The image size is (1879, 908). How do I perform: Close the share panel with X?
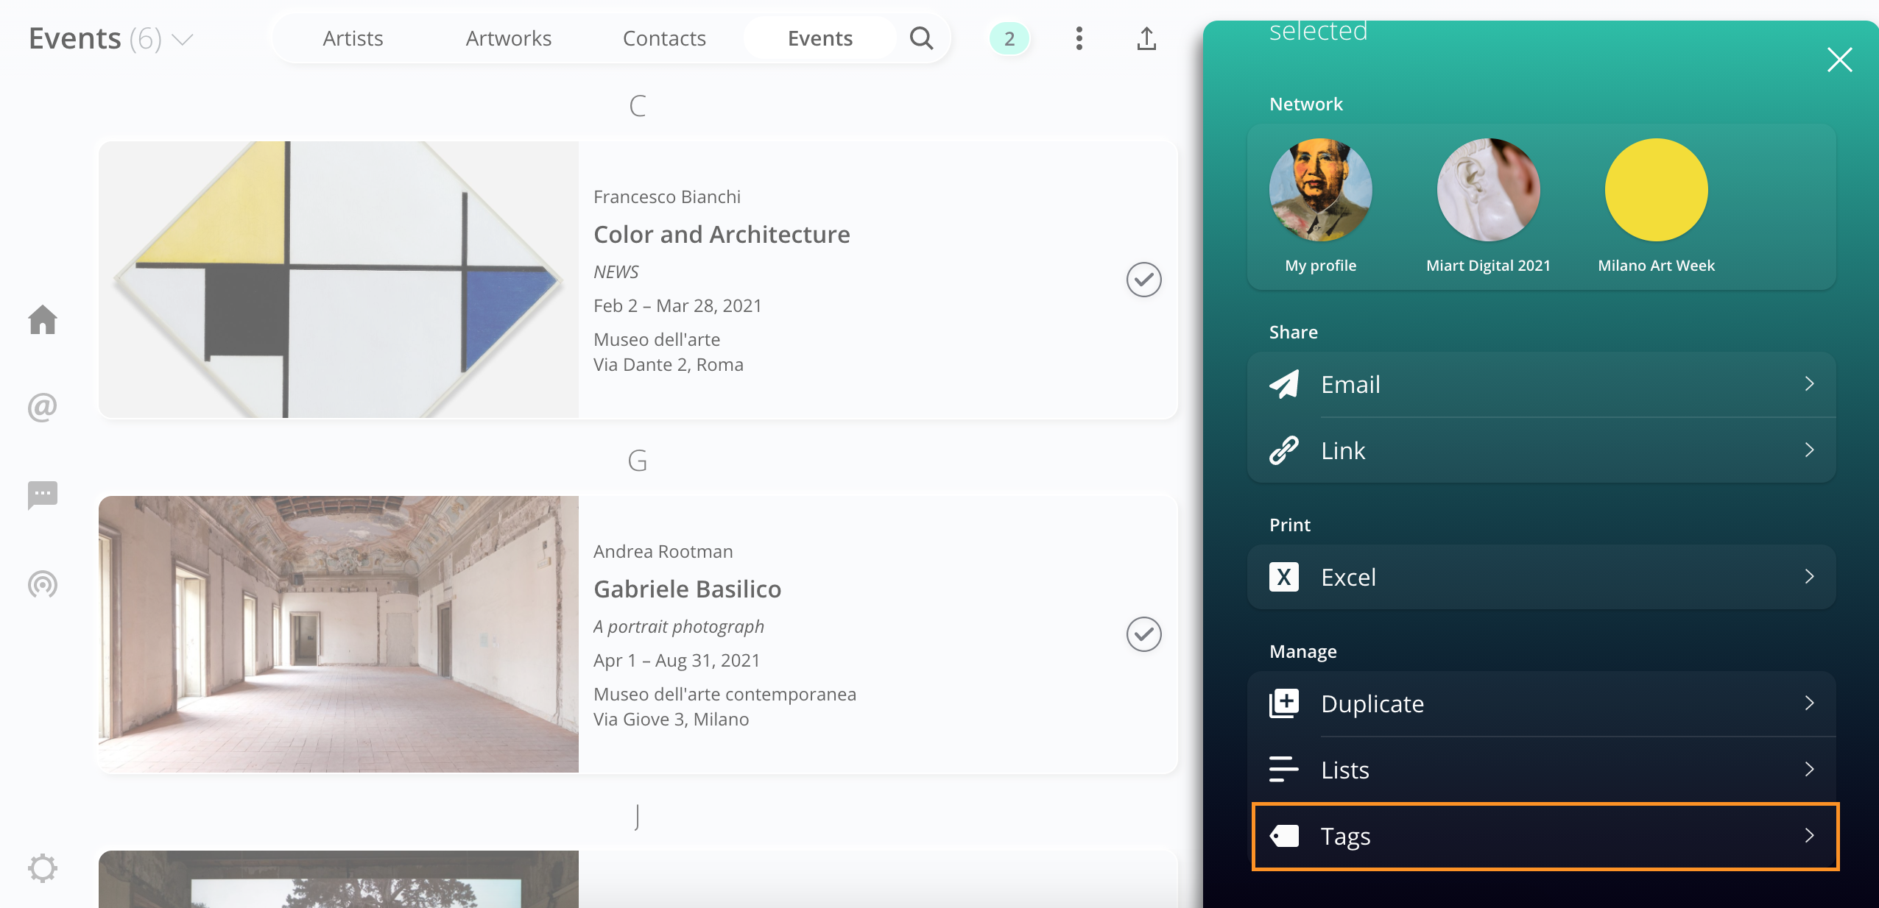tap(1839, 60)
